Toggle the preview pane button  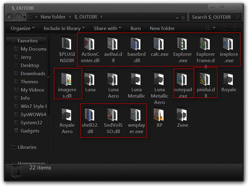pos(224,28)
